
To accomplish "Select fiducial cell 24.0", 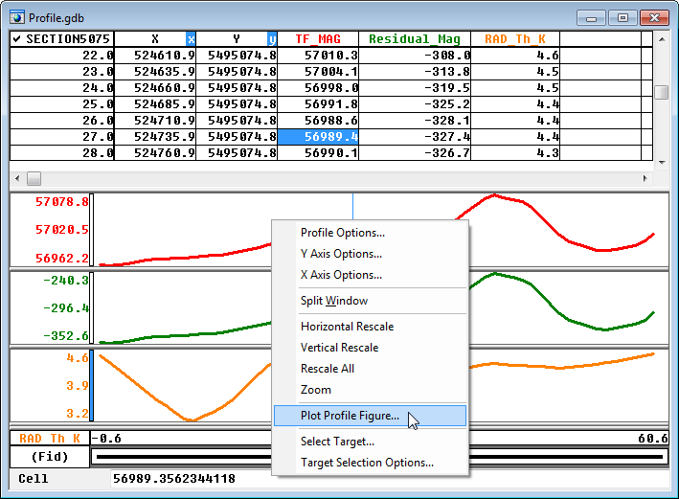I will pos(62,88).
